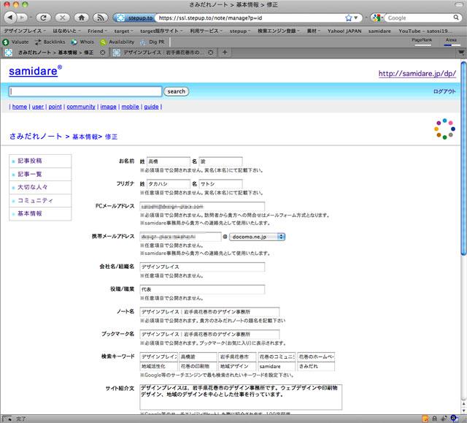Click the ログアウト logout link
The image size is (467, 423).
coord(444,92)
